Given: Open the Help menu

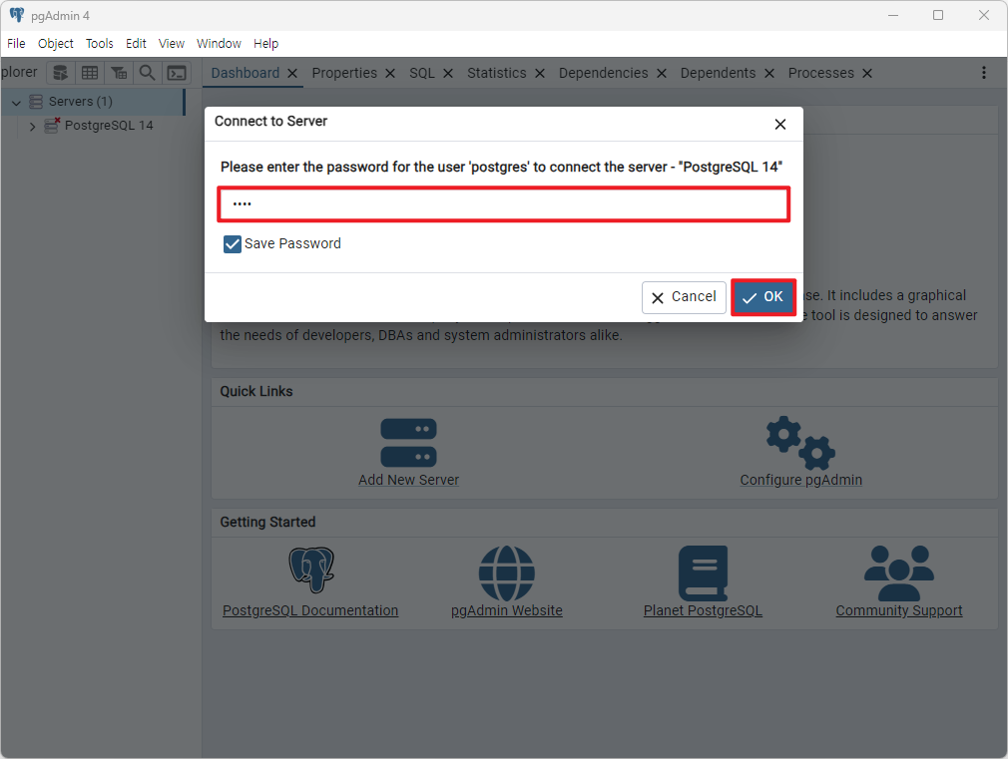Looking at the screenshot, I should coord(265,44).
